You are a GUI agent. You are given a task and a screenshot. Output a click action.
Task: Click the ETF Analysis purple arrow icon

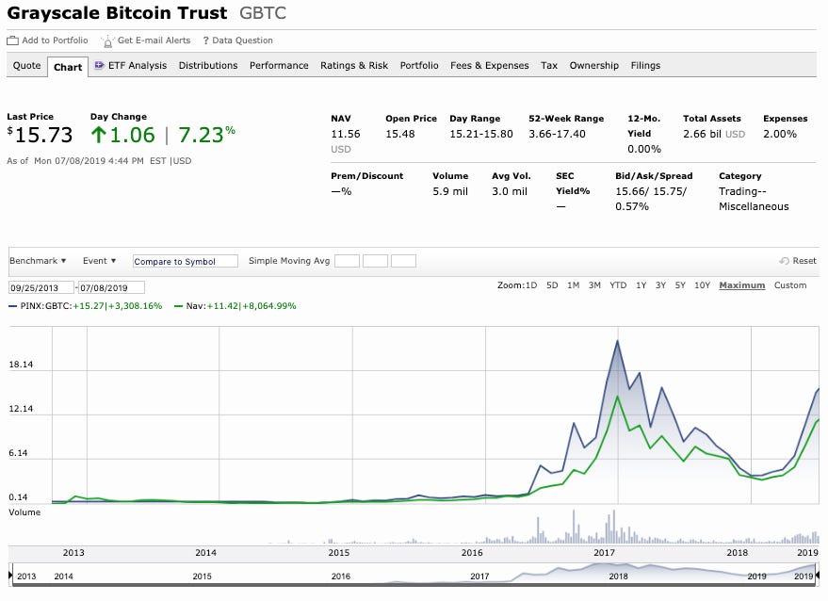coord(99,65)
